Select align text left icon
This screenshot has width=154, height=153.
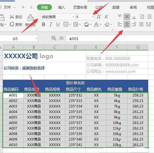coord(119,24)
